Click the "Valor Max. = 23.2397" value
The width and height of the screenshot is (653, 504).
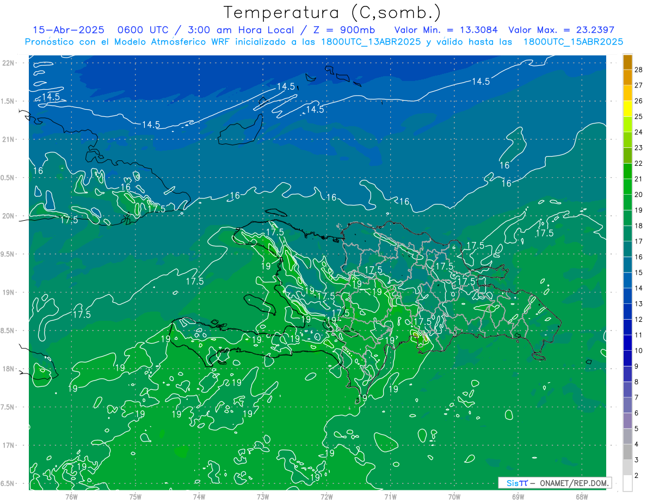pos(561,30)
